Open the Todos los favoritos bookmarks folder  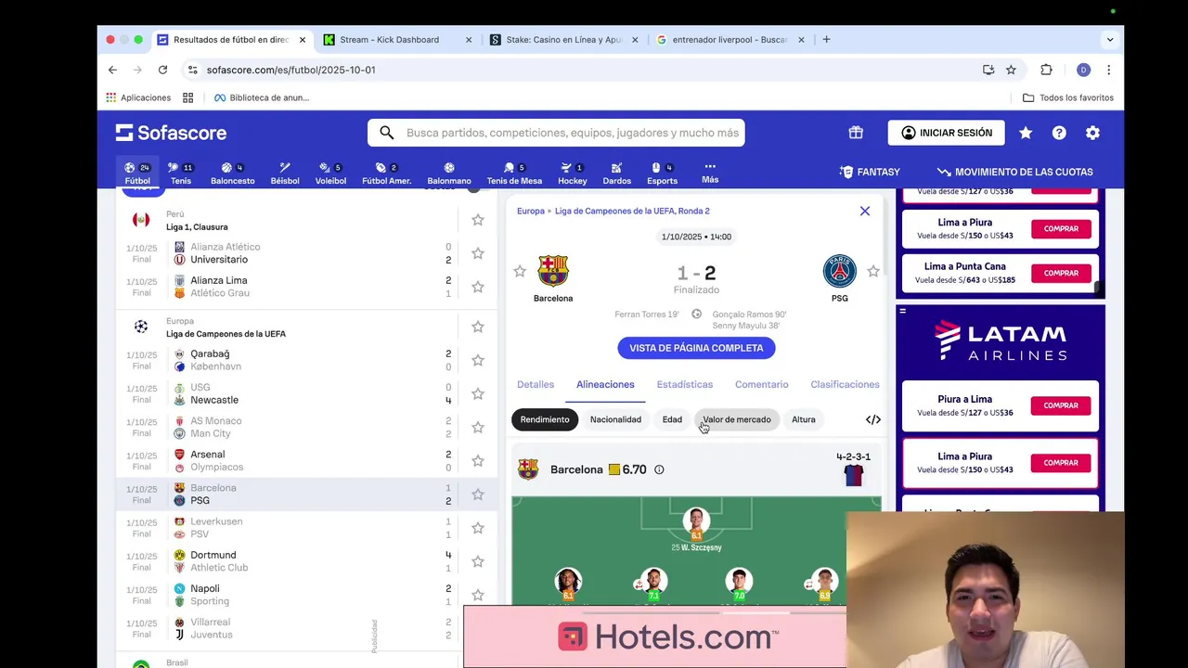coord(1067,97)
